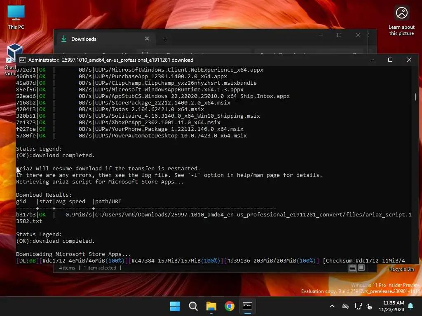
Task: Click the 'Download Results:' heading text
Action: click(x=44, y=195)
